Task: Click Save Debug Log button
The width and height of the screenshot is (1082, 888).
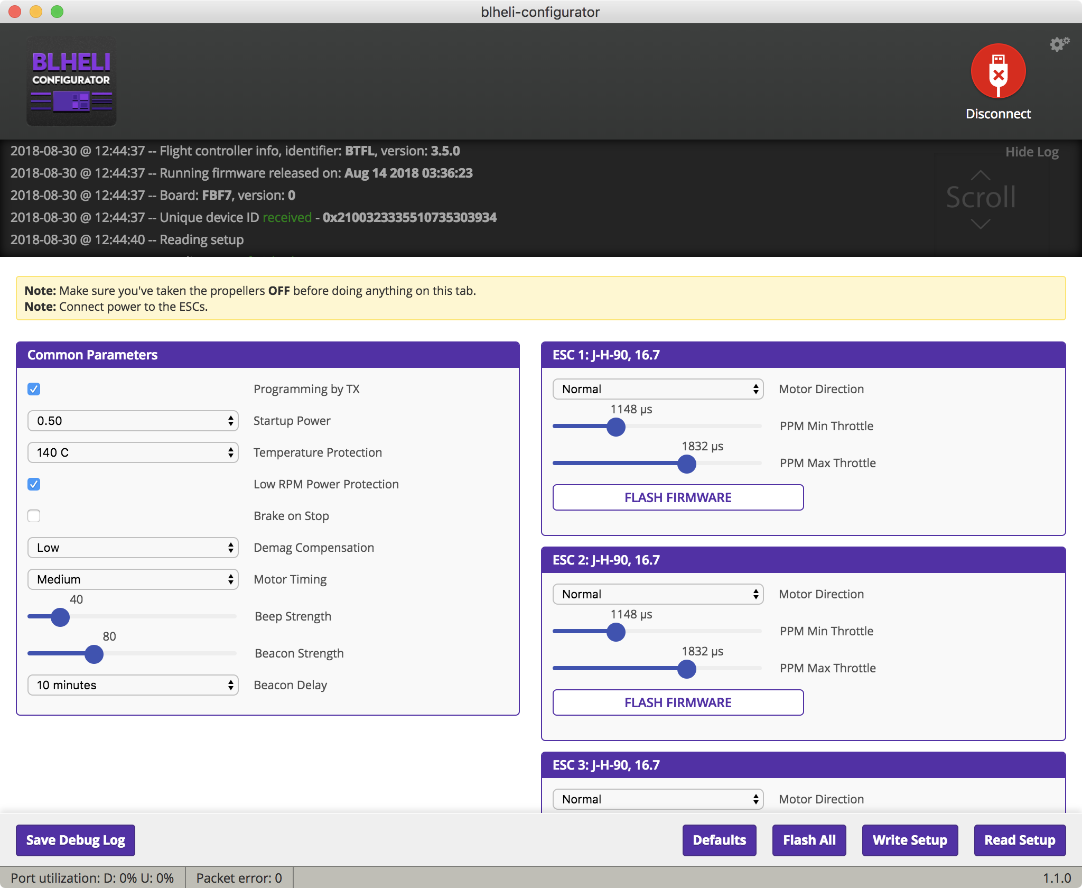Action: point(76,840)
